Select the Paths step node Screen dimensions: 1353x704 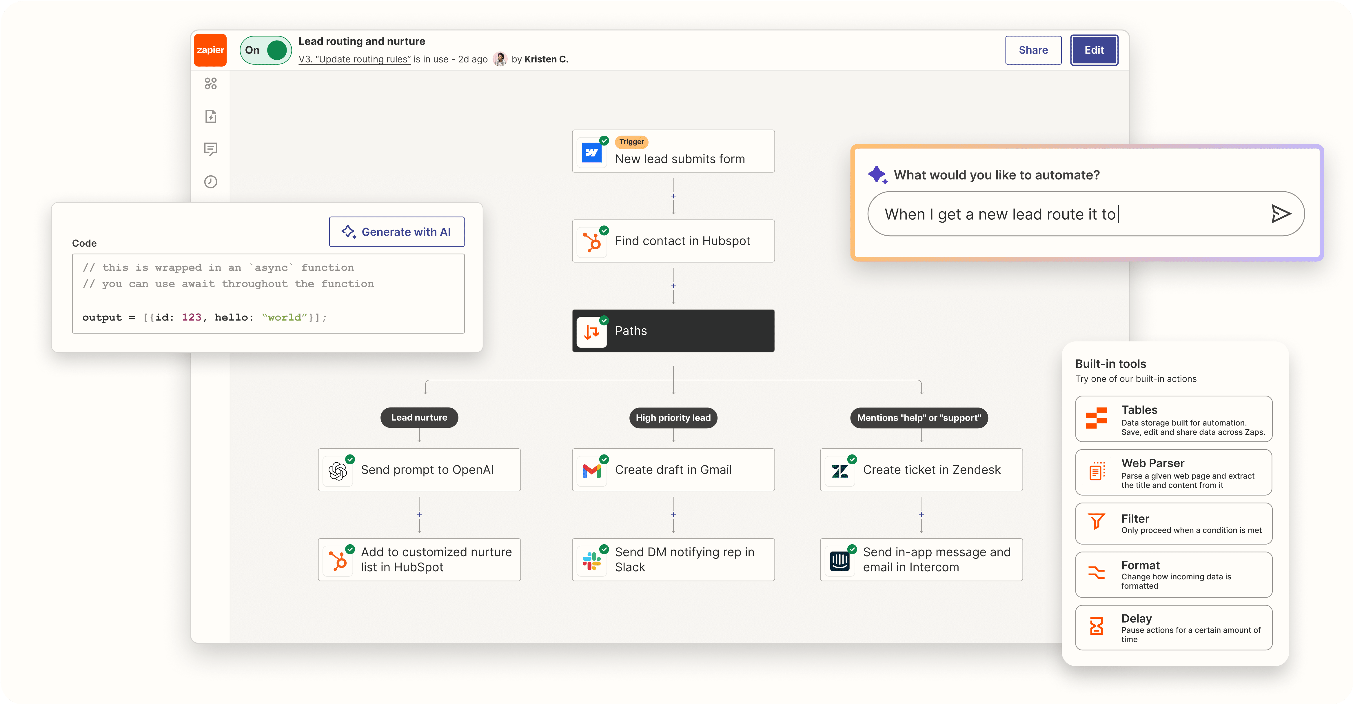click(x=673, y=330)
